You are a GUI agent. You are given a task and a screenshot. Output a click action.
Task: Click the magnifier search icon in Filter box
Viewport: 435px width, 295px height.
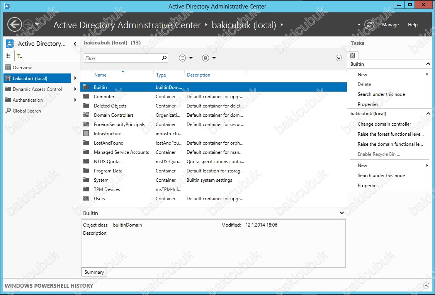tap(164, 58)
